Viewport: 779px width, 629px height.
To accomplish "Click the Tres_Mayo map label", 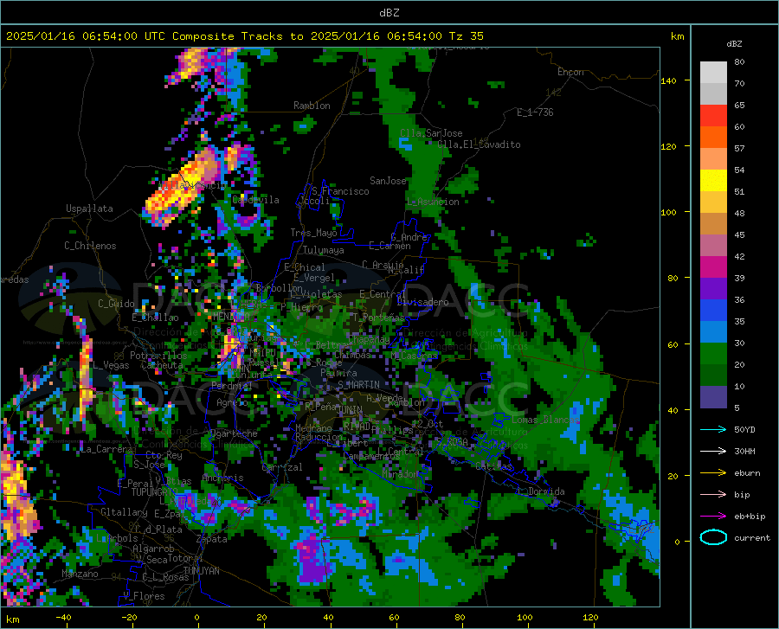I will [x=313, y=233].
